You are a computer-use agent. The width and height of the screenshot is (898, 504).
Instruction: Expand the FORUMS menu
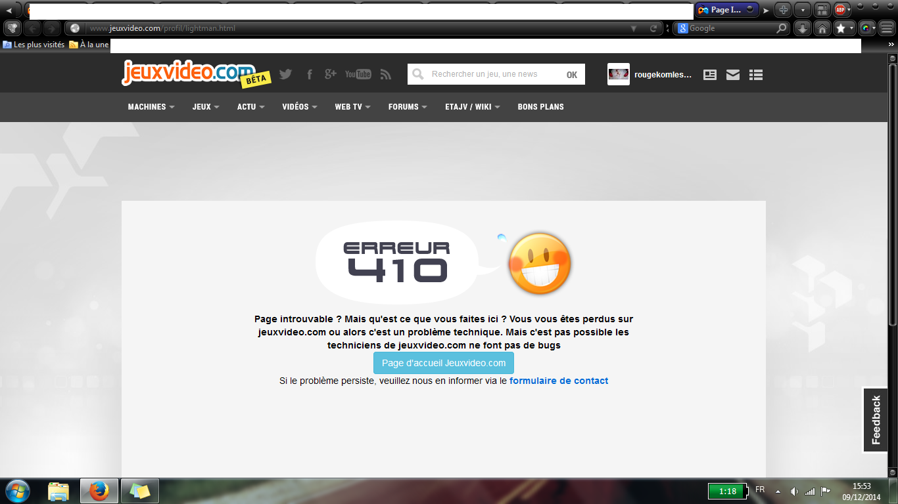click(x=408, y=107)
